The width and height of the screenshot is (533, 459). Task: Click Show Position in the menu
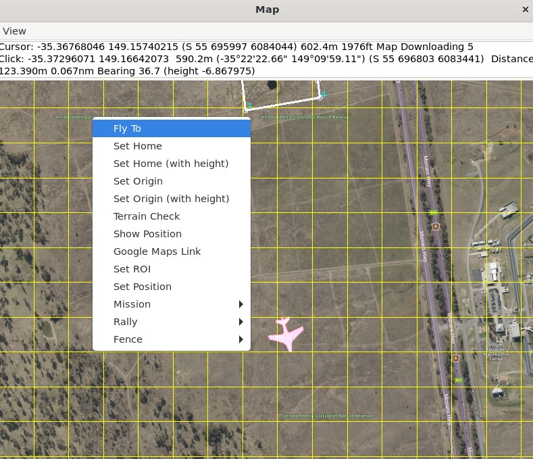pos(147,234)
